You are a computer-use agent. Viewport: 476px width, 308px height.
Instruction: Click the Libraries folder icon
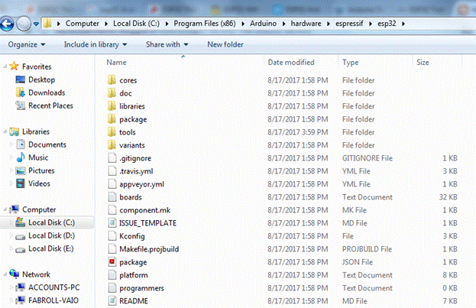(15, 131)
